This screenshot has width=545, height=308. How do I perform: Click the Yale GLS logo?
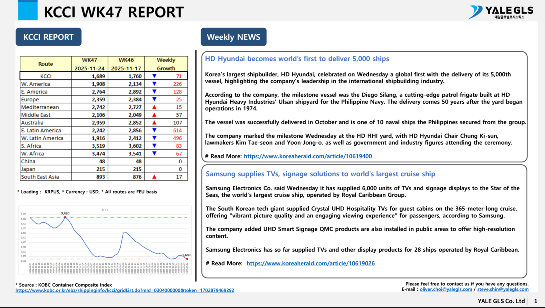click(501, 12)
